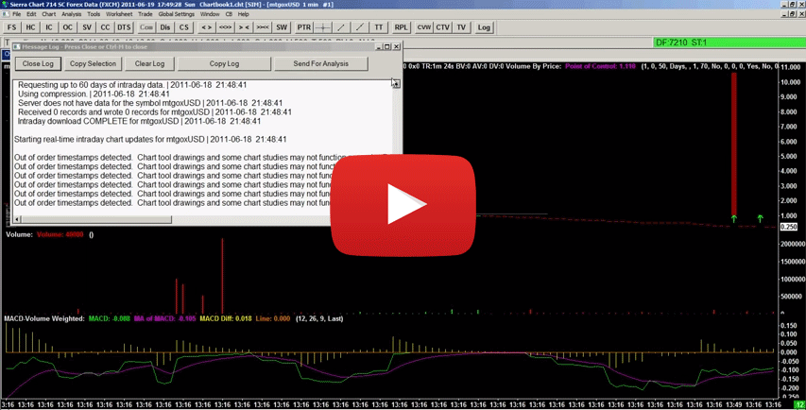Viewport: 806px width, 410px height.
Task: Click the 'Intraday download COMPLETE' log line
Action: [x=139, y=122]
